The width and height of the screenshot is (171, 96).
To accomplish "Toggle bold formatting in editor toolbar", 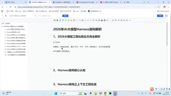I will pyautogui.click(x=57, y=20).
